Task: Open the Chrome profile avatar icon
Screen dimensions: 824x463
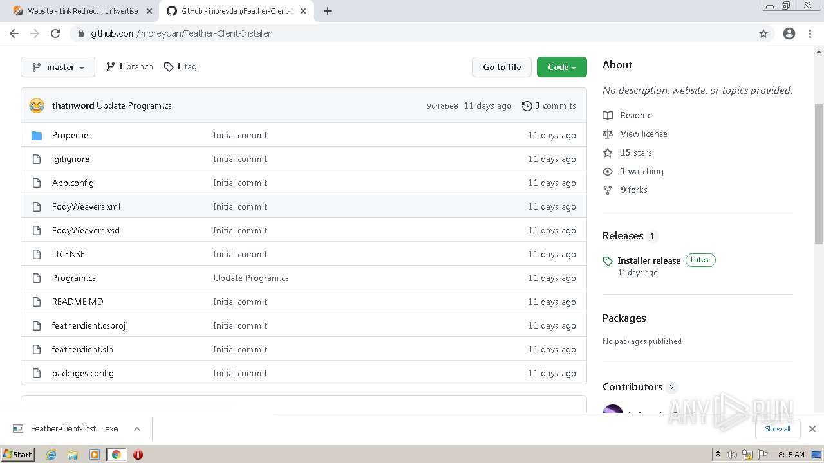Action: point(789,33)
